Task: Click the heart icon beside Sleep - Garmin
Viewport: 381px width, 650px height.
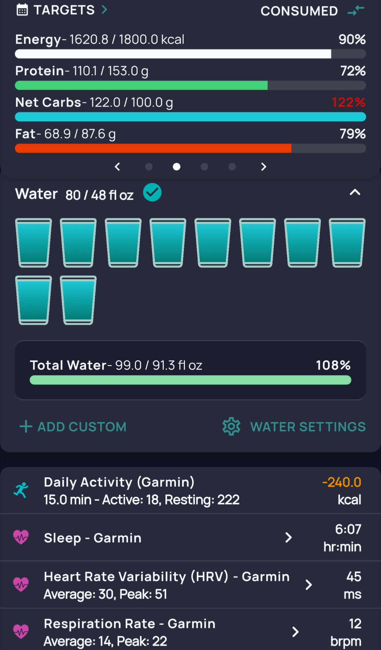Action: [21, 538]
